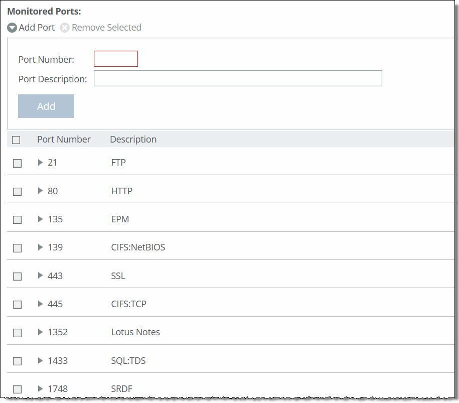Expand the EPM port 135 row
Image resolution: width=459 pixels, height=403 pixels.
(40, 219)
